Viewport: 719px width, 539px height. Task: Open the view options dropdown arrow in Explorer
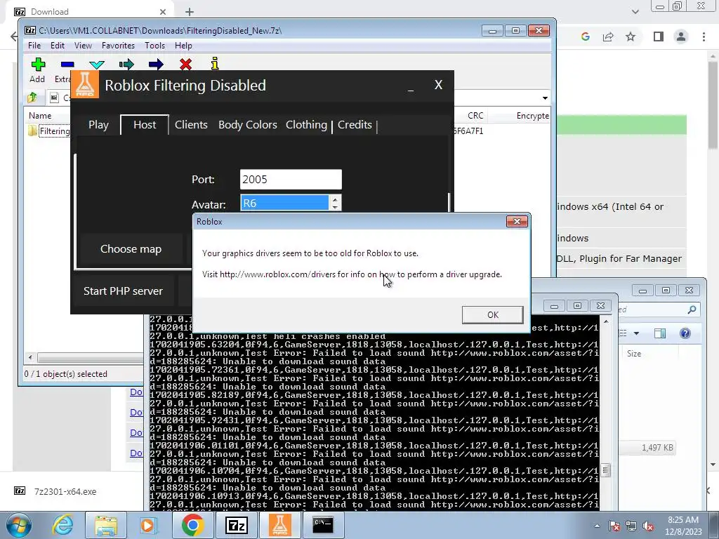click(636, 333)
